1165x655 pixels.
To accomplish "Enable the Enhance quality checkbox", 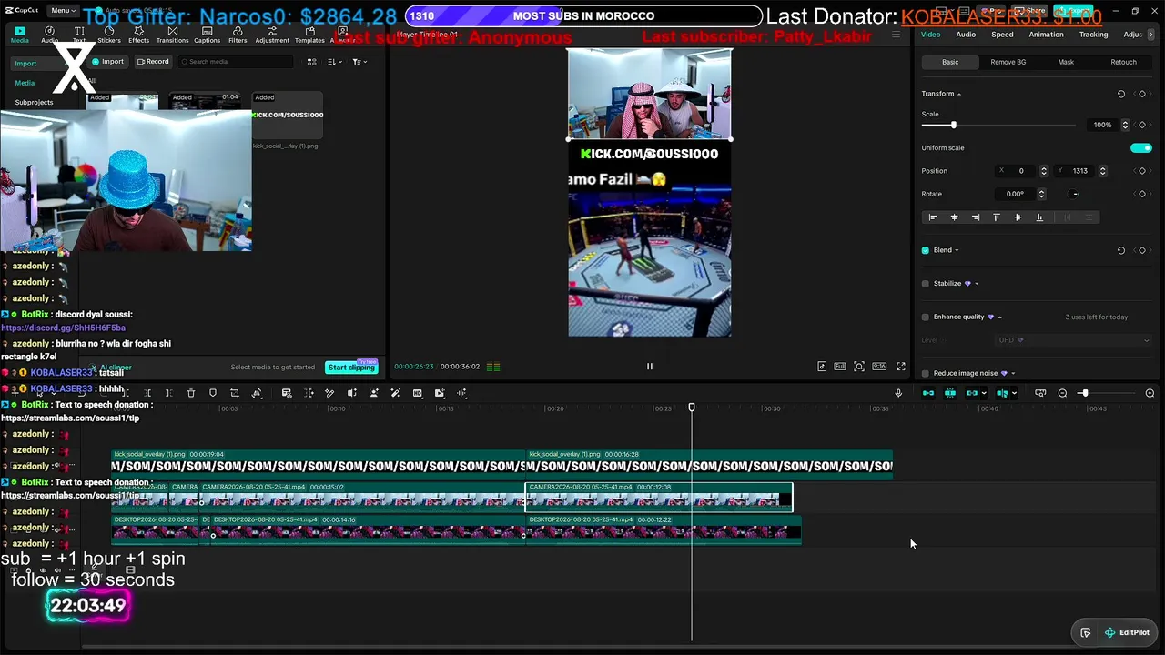I will (x=926, y=317).
